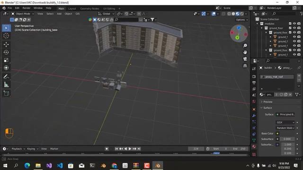Adjust the Subsurface 0.000 value slider
The height and width of the screenshot is (170, 303).
coord(287,139)
